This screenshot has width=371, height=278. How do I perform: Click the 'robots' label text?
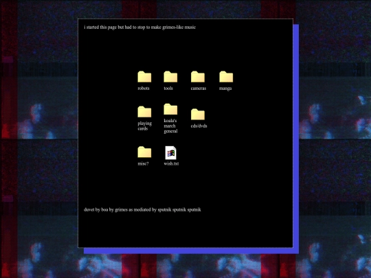coord(144,88)
